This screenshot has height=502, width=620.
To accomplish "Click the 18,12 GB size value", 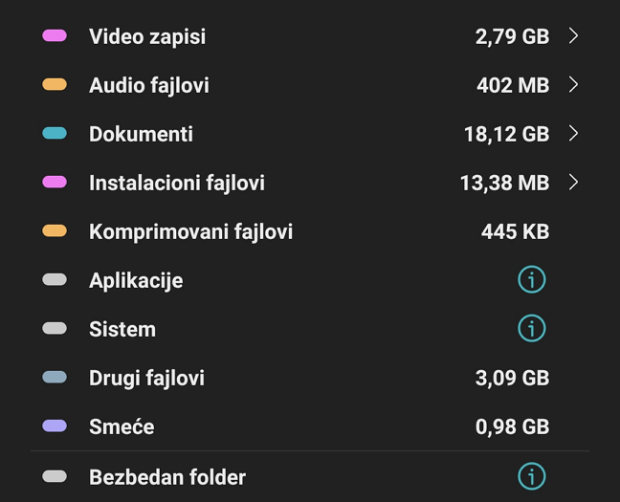I will pyautogui.click(x=506, y=134).
